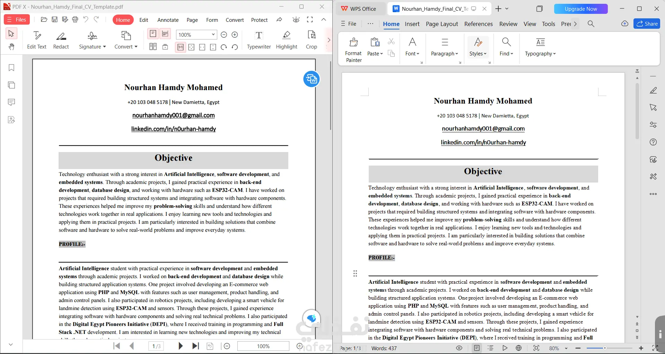Click the PDF X status bar zoom field

[263, 346]
